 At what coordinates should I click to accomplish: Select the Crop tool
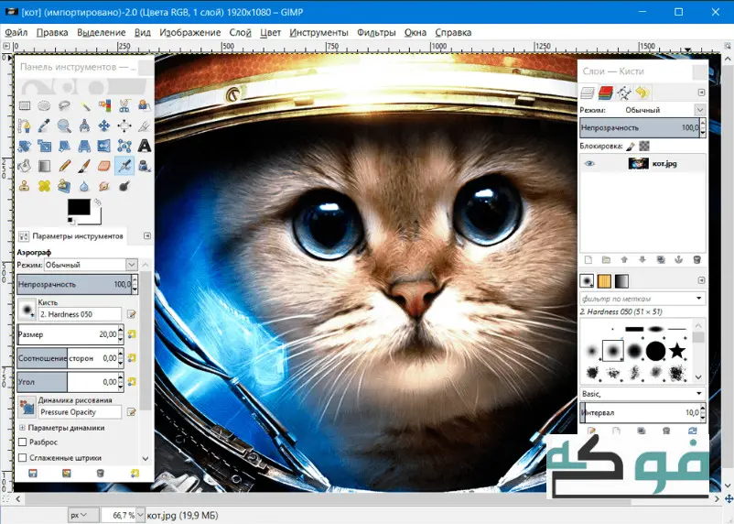click(x=145, y=126)
